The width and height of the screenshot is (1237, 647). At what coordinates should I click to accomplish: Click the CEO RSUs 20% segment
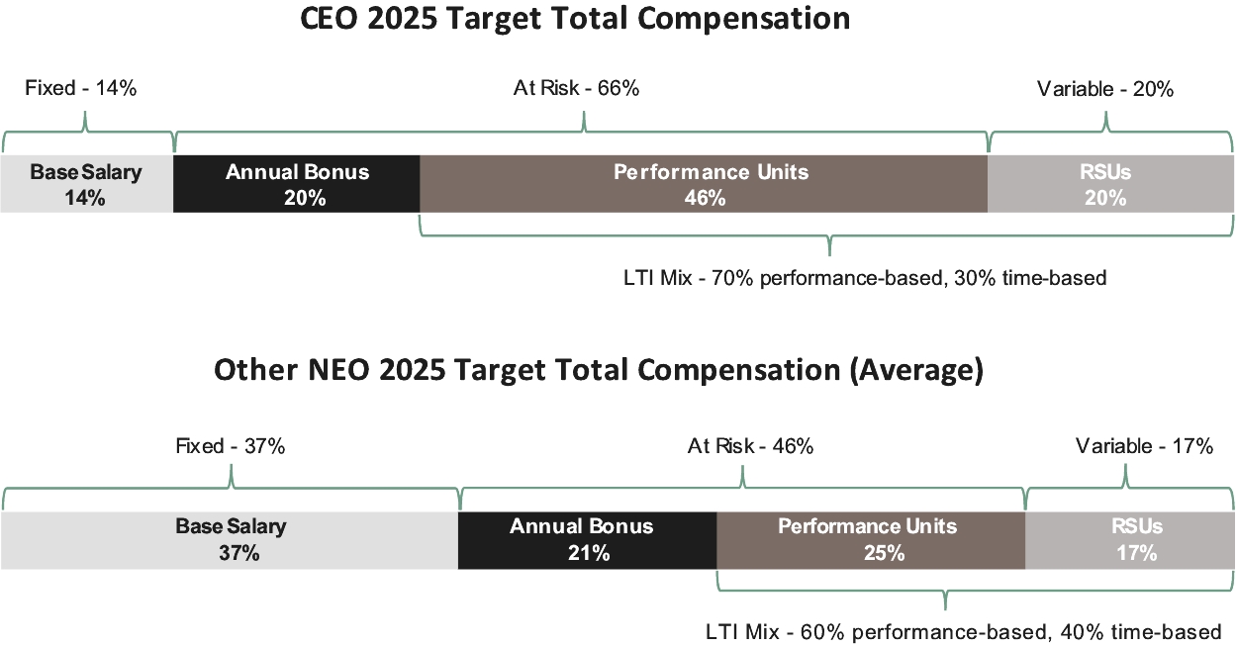coord(1110,184)
